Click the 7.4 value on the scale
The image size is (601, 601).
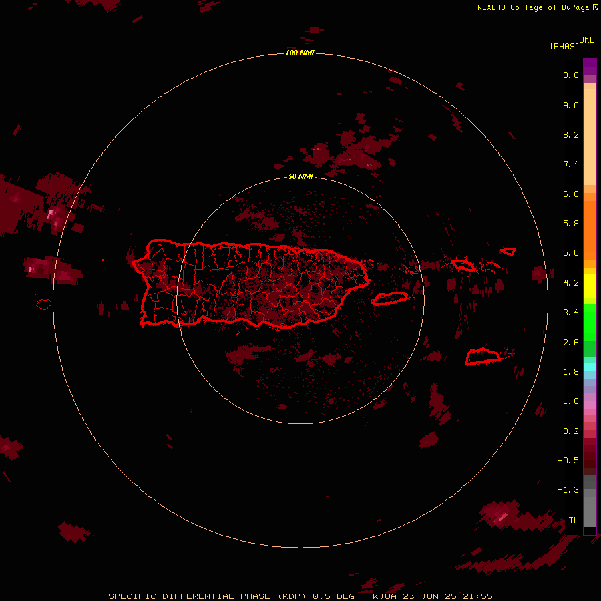coord(571,164)
